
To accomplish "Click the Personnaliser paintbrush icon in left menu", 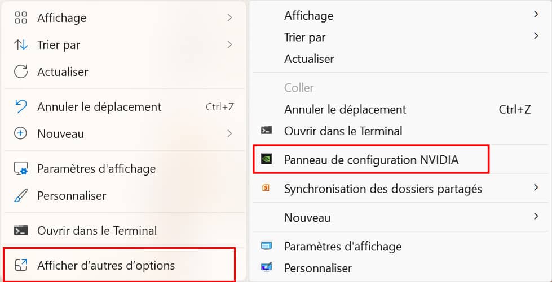I will point(21,196).
